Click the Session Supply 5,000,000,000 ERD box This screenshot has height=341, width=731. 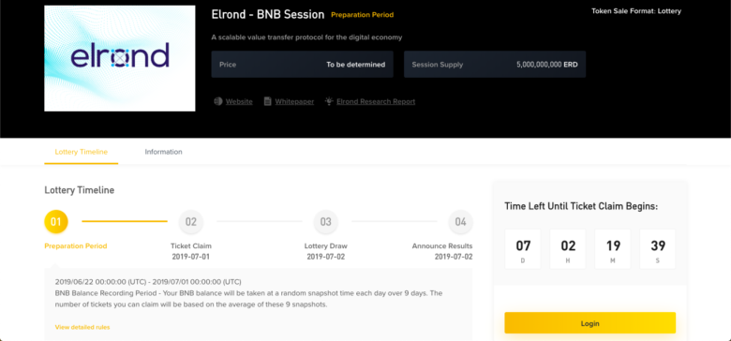point(495,65)
